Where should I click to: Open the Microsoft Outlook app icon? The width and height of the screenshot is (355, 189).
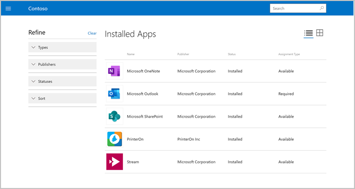[114, 93]
